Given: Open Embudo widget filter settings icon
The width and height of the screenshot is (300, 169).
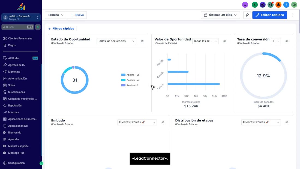Looking at the screenshot, I should click(163, 122).
